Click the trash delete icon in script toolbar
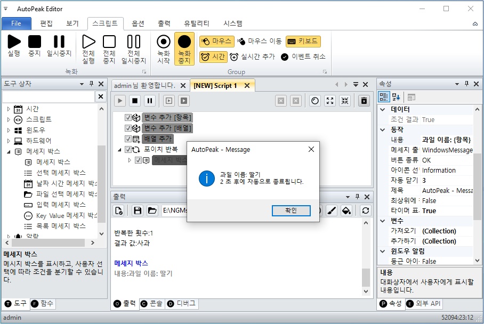 [364, 101]
